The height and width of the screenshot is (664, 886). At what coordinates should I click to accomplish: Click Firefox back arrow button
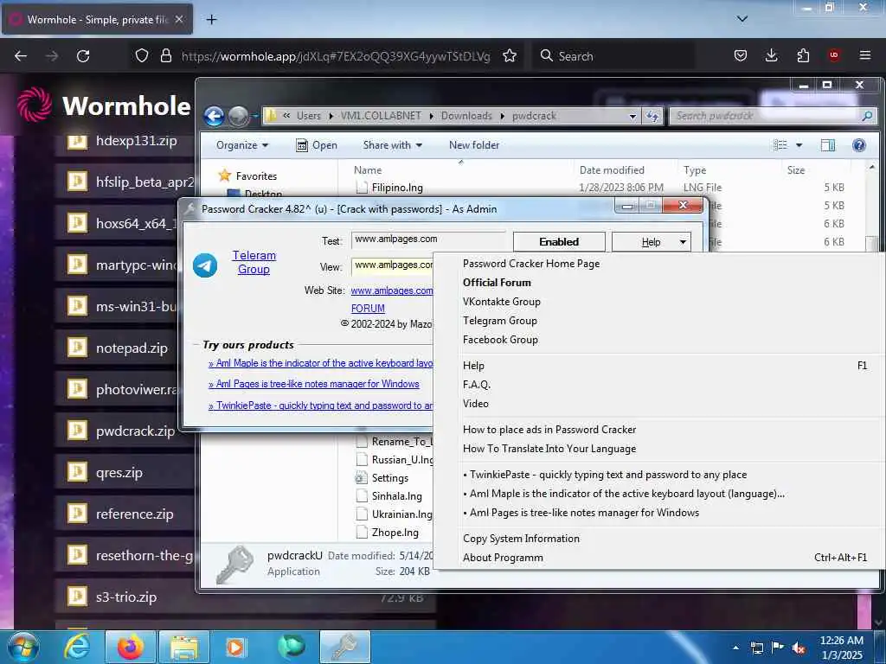point(21,56)
